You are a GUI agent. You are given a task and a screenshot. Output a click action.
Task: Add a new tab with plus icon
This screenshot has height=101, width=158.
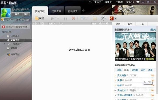click(83, 11)
